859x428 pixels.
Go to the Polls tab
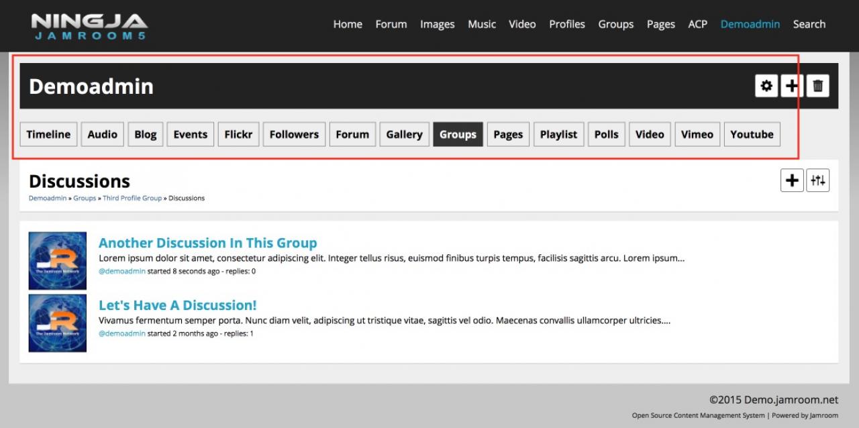click(606, 134)
